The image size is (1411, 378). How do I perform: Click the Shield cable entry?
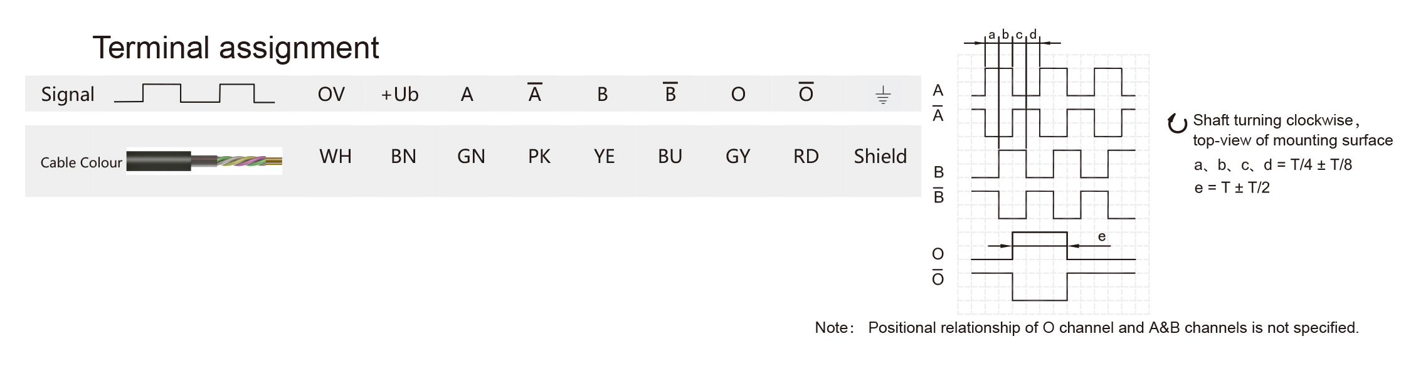tap(880, 156)
